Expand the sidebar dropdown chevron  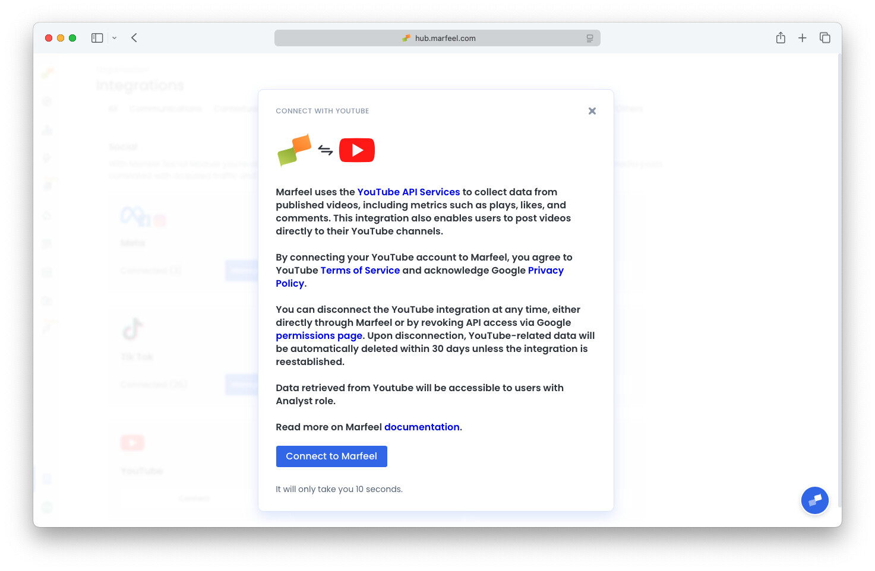click(x=114, y=37)
